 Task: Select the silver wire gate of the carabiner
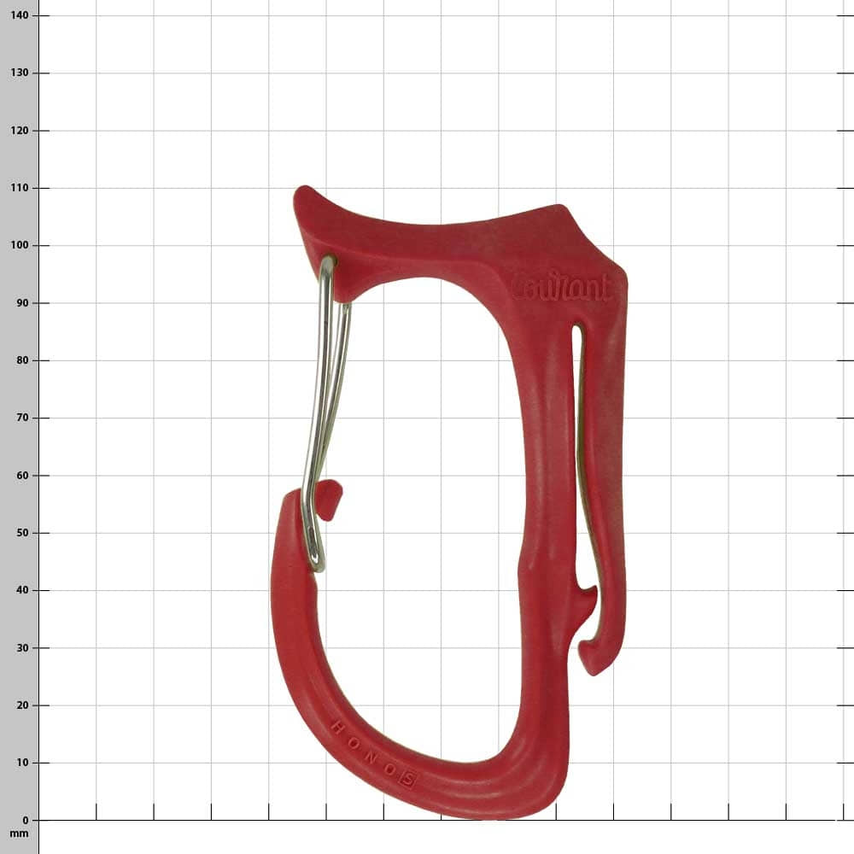(x=326, y=414)
